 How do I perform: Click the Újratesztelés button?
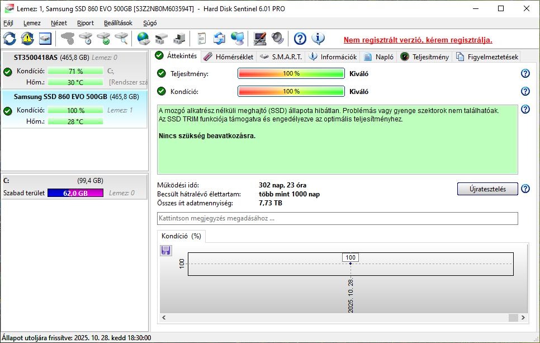487,189
